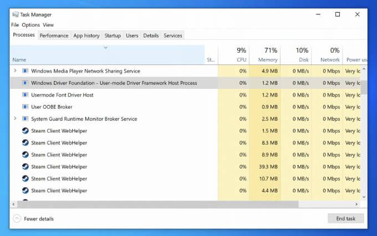Expand the System Guard Runtime Monitor Broker Service
Image resolution: width=377 pixels, height=236 pixels.
(x=15, y=118)
